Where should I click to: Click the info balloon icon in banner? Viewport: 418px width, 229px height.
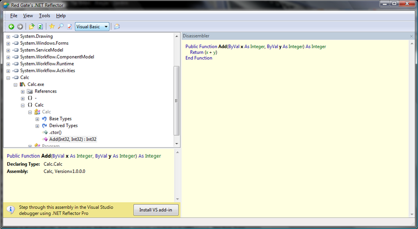pos(11,209)
